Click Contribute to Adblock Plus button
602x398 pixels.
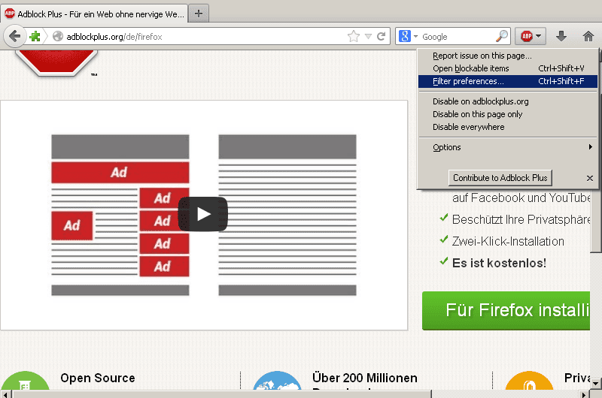click(500, 178)
